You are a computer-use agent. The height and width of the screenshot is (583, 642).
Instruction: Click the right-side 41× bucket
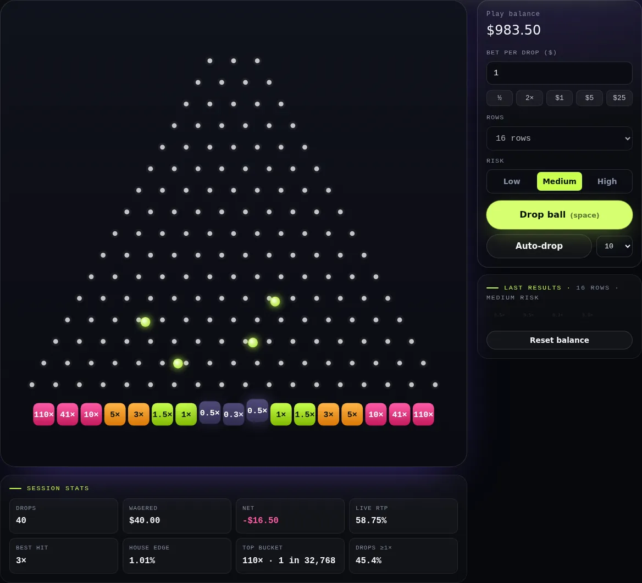pos(400,414)
